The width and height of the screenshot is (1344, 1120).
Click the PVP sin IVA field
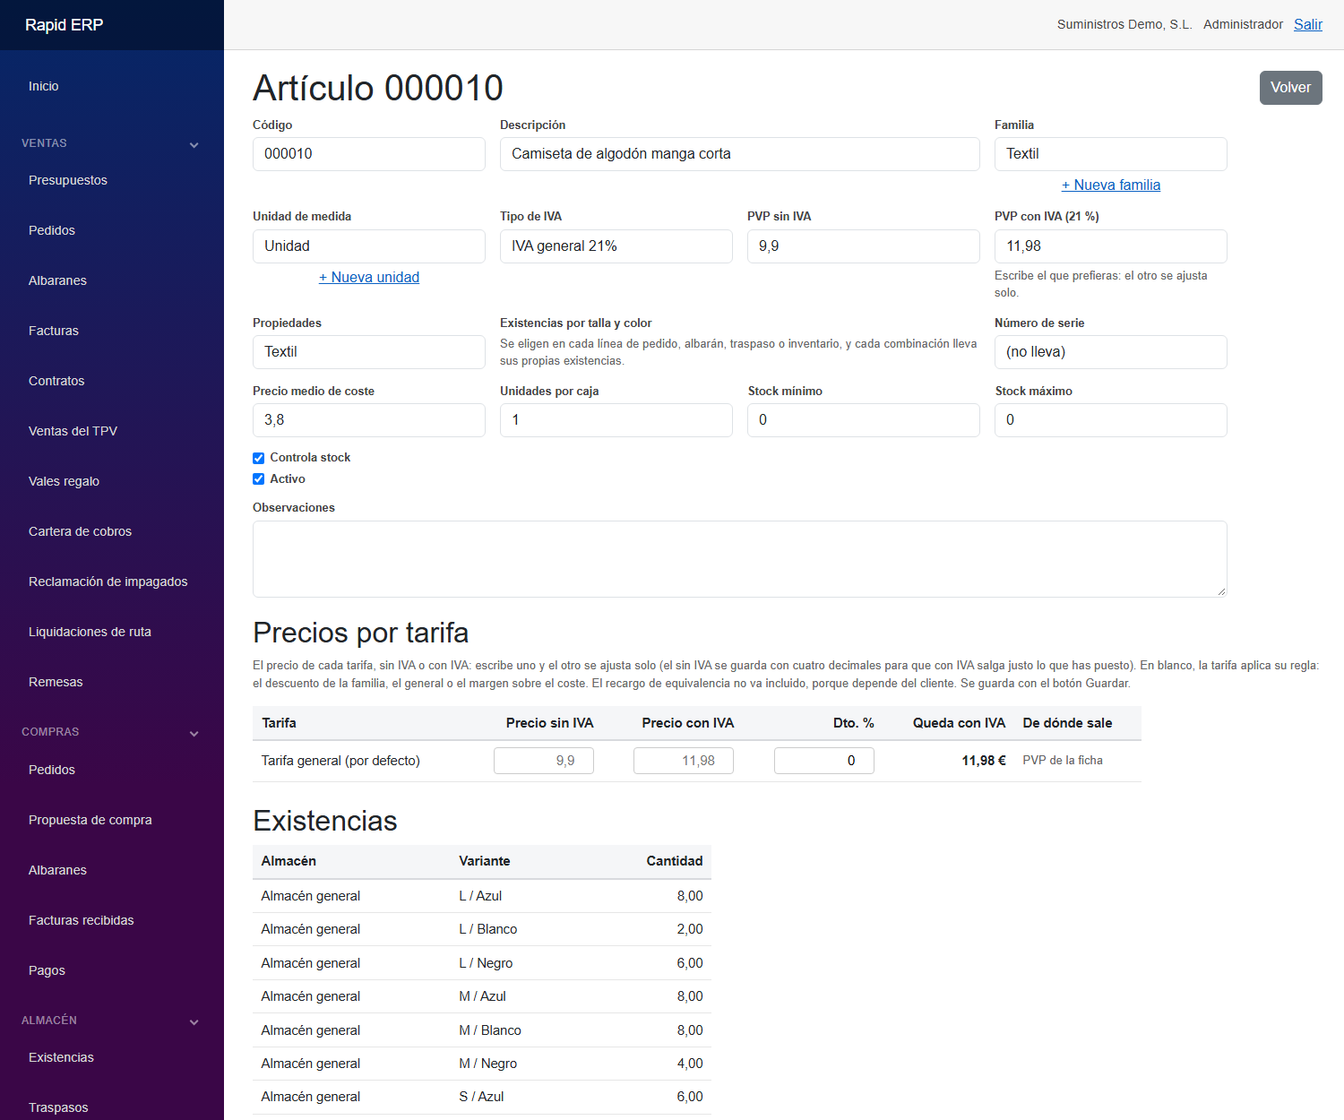tap(863, 246)
